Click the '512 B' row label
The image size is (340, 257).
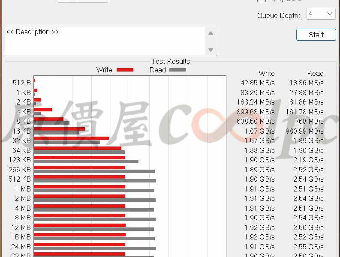pyautogui.click(x=22, y=83)
